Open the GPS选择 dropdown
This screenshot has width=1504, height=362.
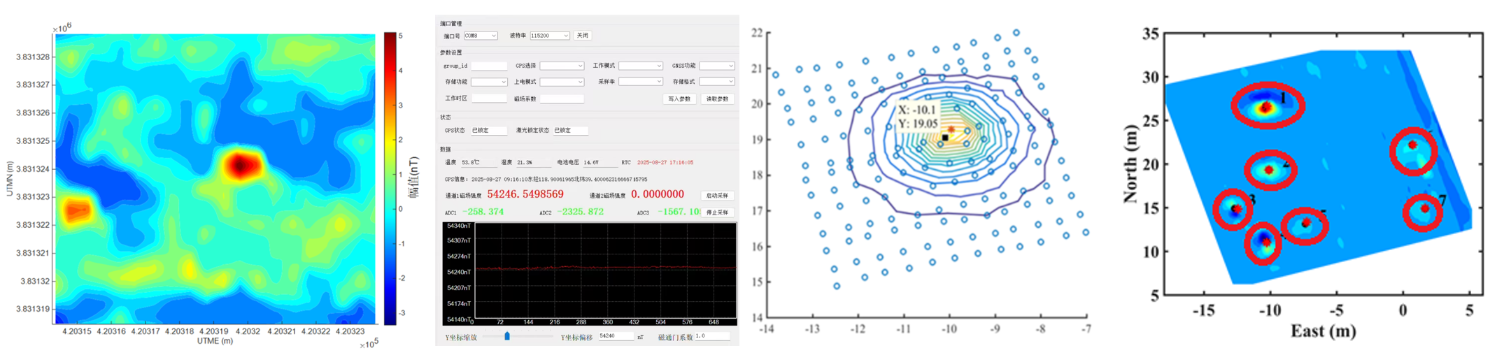[x=561, y=66]
